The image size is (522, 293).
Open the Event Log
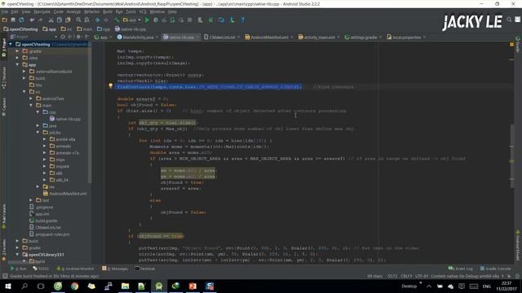pyautogui.click(x=460, y=269)
